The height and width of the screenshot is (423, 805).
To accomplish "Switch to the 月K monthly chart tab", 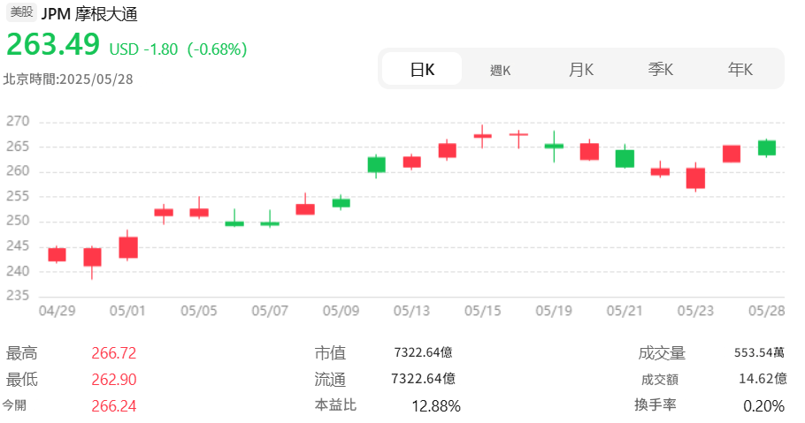I will (580, 69).
